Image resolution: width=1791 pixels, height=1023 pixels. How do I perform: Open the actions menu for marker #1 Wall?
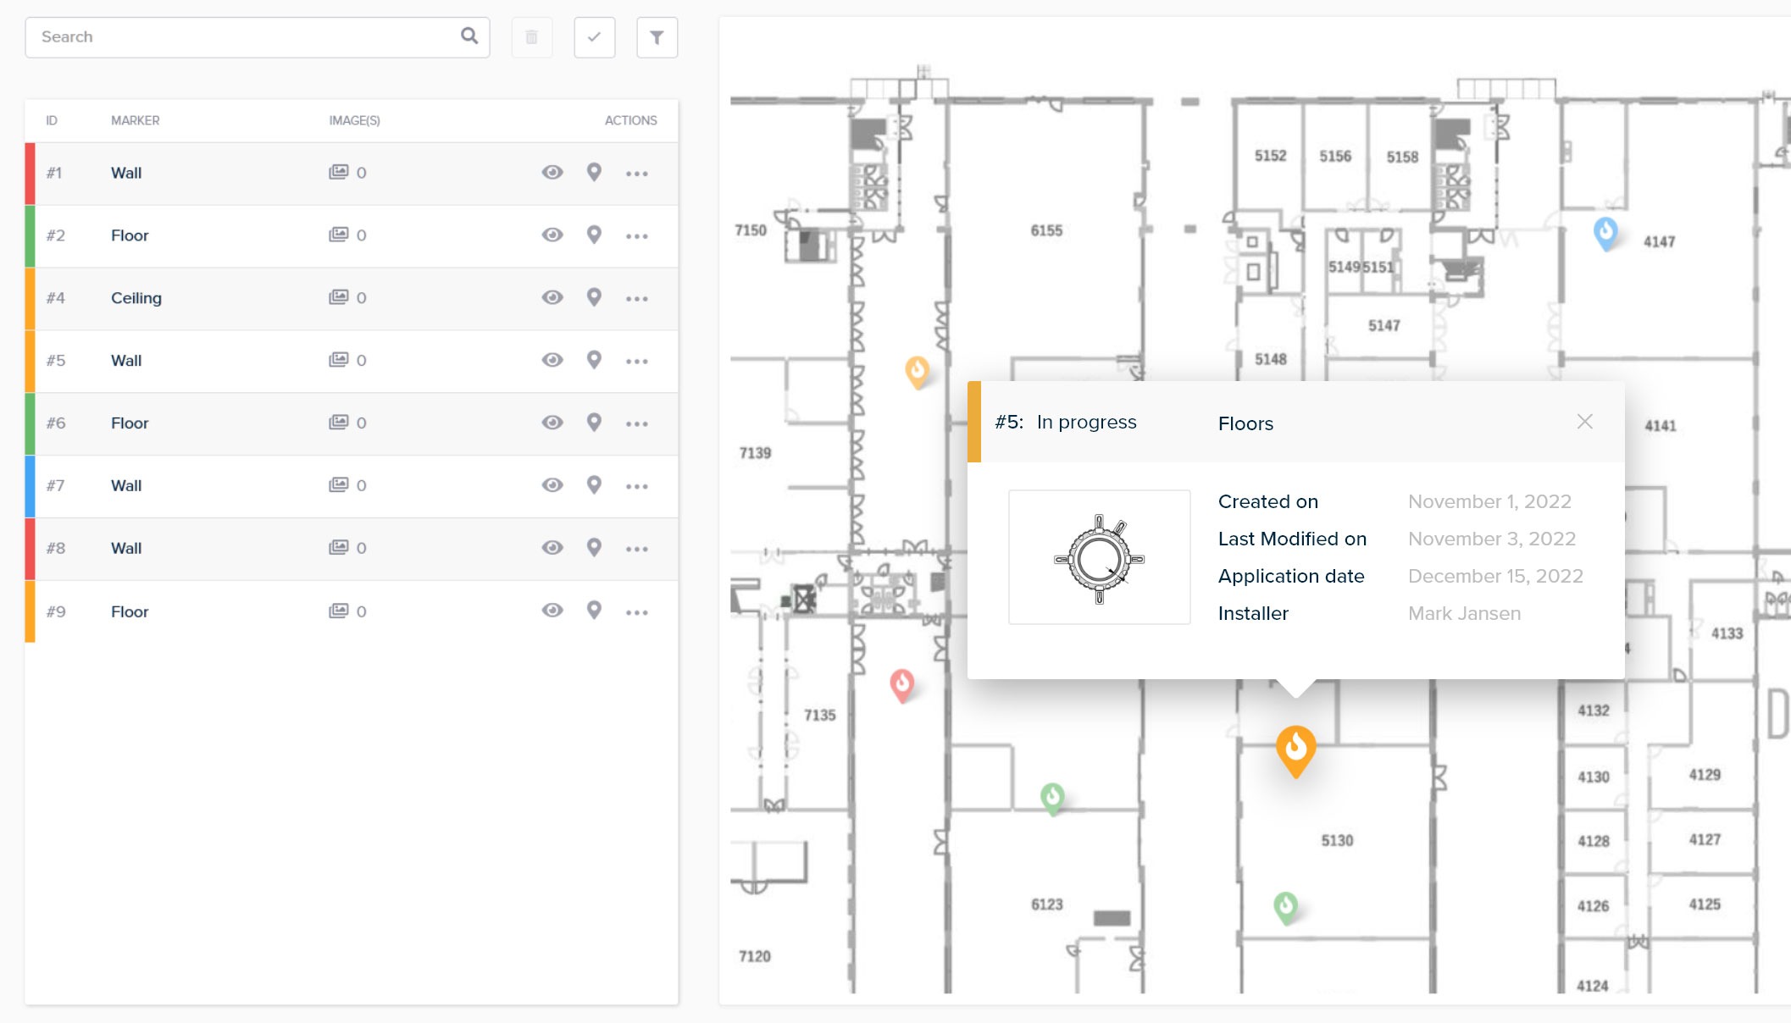click(x=637, y=173)
